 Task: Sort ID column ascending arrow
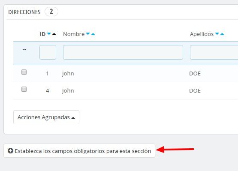tap(54, 34)
